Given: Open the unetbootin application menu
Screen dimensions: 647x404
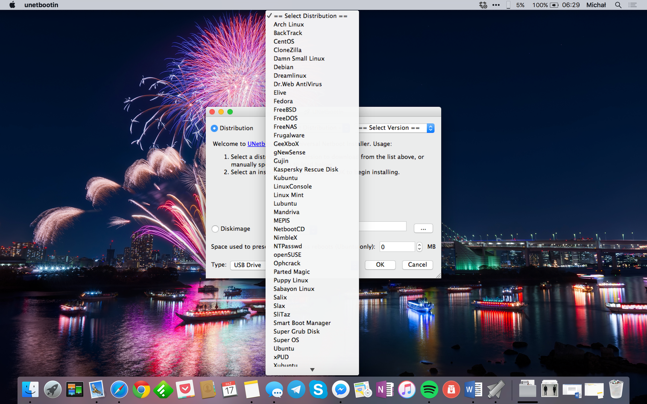Looking at the screenshot, I should tap(41, 5).
